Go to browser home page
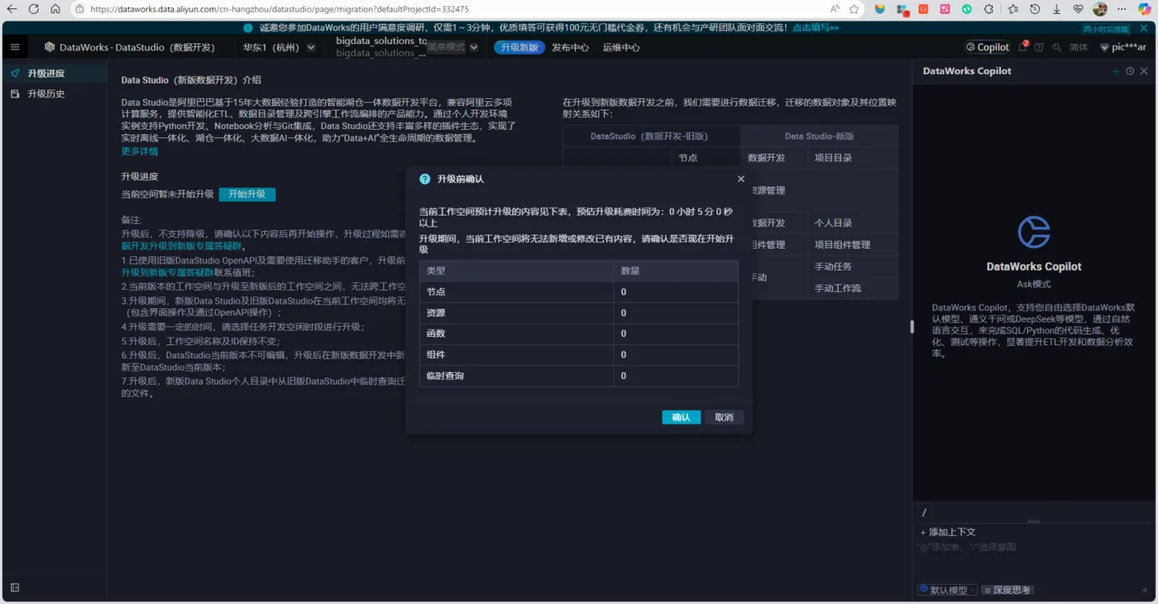1158x604 pixels. (x=55, y=9)
